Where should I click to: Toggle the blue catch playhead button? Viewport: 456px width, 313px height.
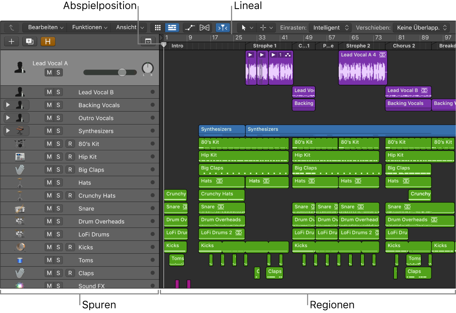223,28
